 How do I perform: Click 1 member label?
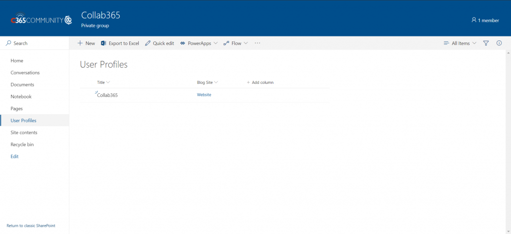pyautogui.click(x=489, y=20)
